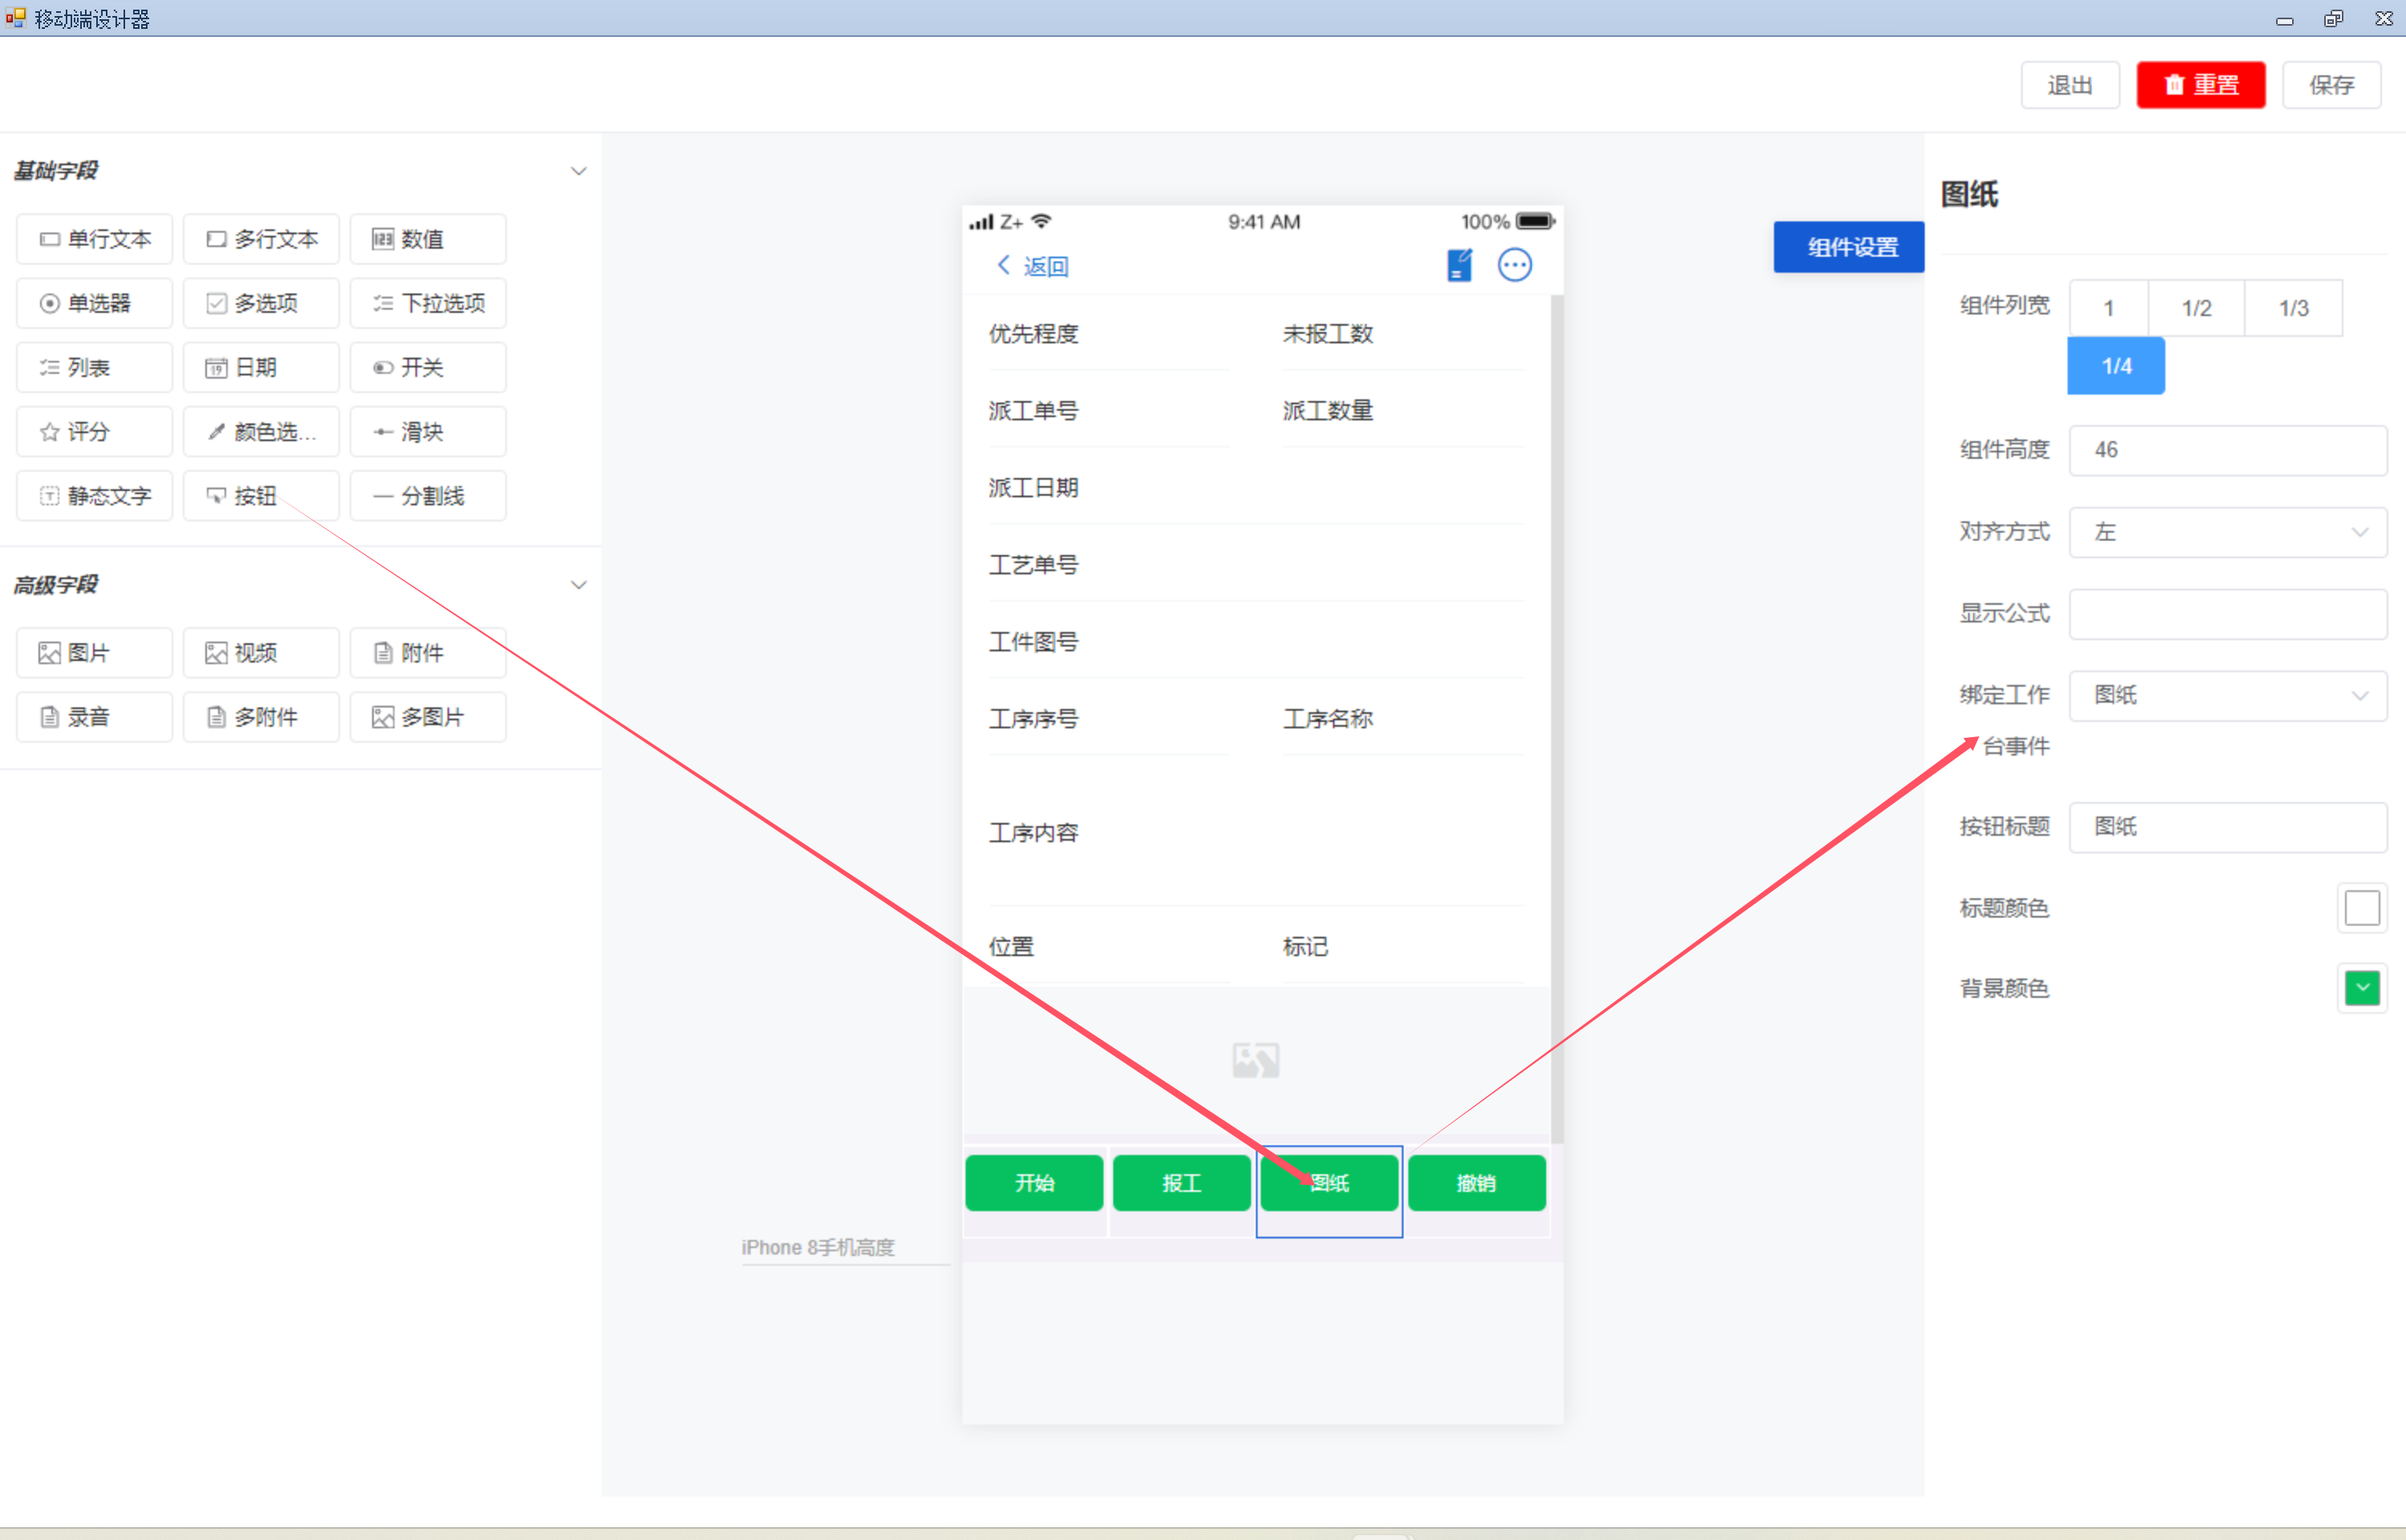Pick the 颜色选 color picker component
The height and width of the screenshot is (1540, 2406).
[x=261, y=432]
